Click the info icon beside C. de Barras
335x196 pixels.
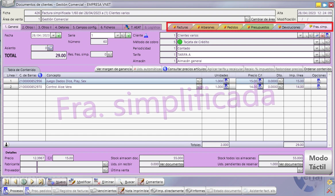[40, 75]
